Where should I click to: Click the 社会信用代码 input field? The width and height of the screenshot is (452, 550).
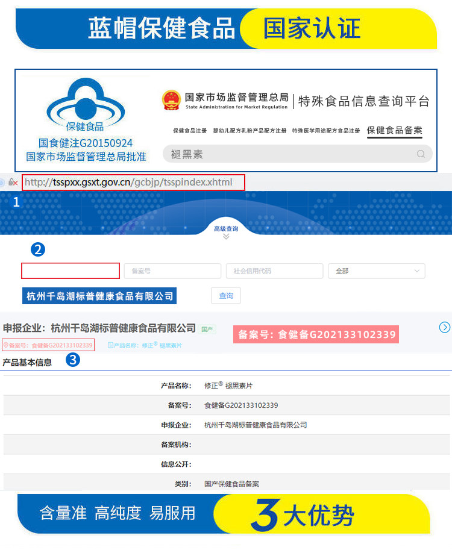[x=274, y=271]
